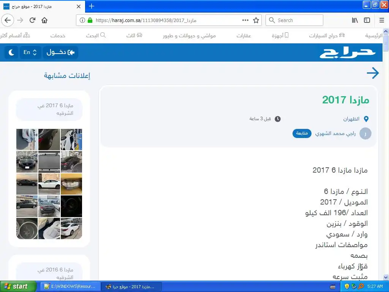This screenshot has width=389, height=292.
Task: Click إعلانات مشابهة heading
Action: coord(67,76)
